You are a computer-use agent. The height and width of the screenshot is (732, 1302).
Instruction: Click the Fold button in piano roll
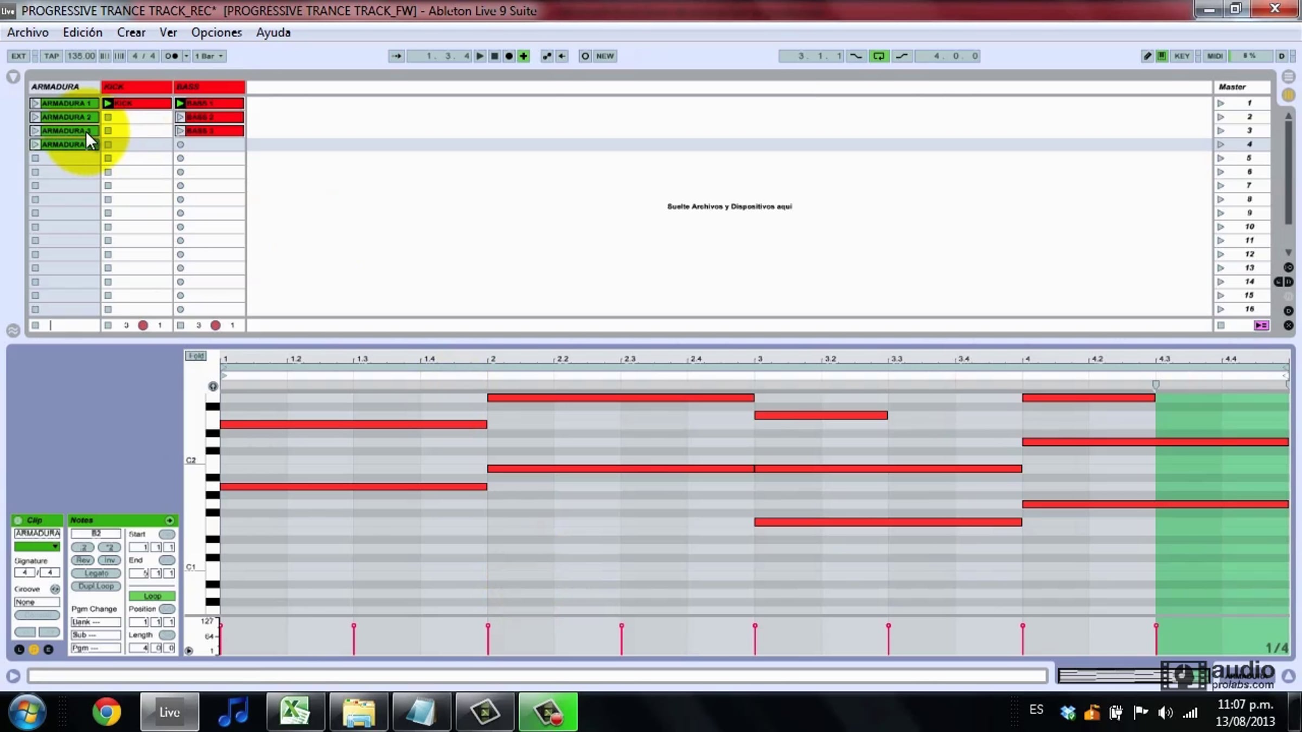pyautogui.click(x=195, y=356)
